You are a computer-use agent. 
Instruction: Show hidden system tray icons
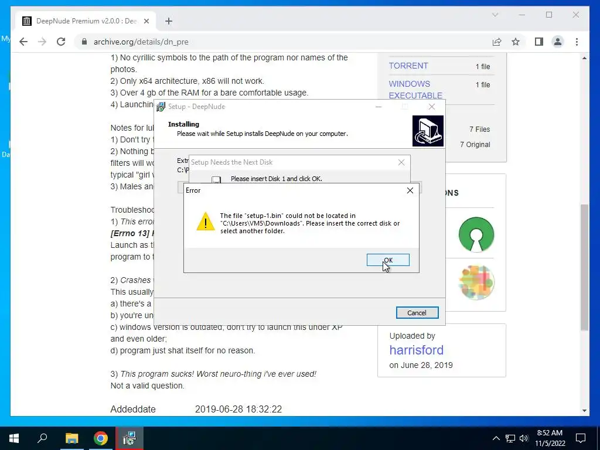[x=496, y=438]
